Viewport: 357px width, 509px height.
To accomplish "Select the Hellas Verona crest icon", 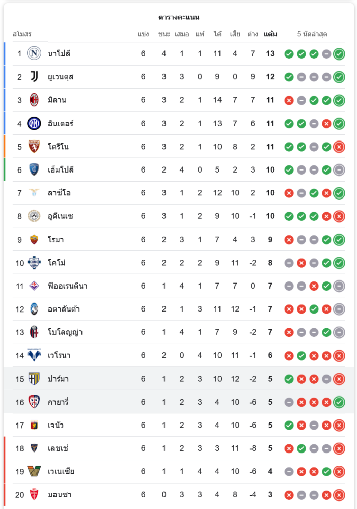I will point(34,355).
